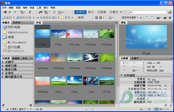
Task: Switch to compact mode icon
Action: click(170, 12)
